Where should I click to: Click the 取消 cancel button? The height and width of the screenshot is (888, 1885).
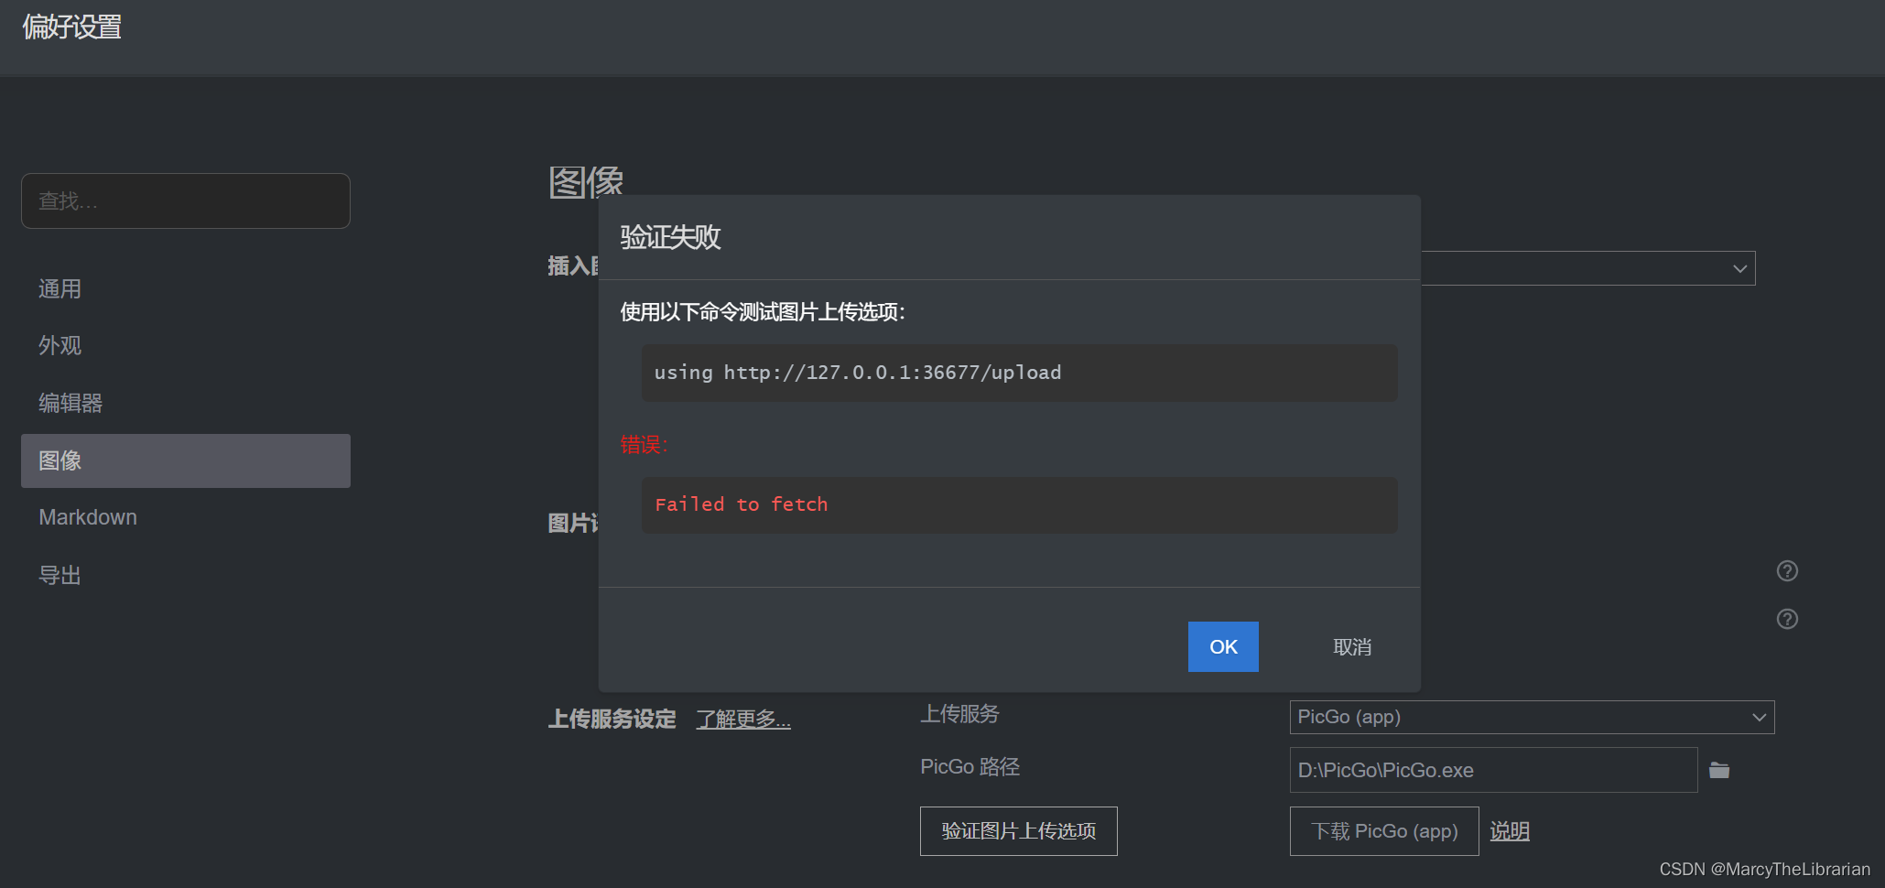tap(1352, 646)
